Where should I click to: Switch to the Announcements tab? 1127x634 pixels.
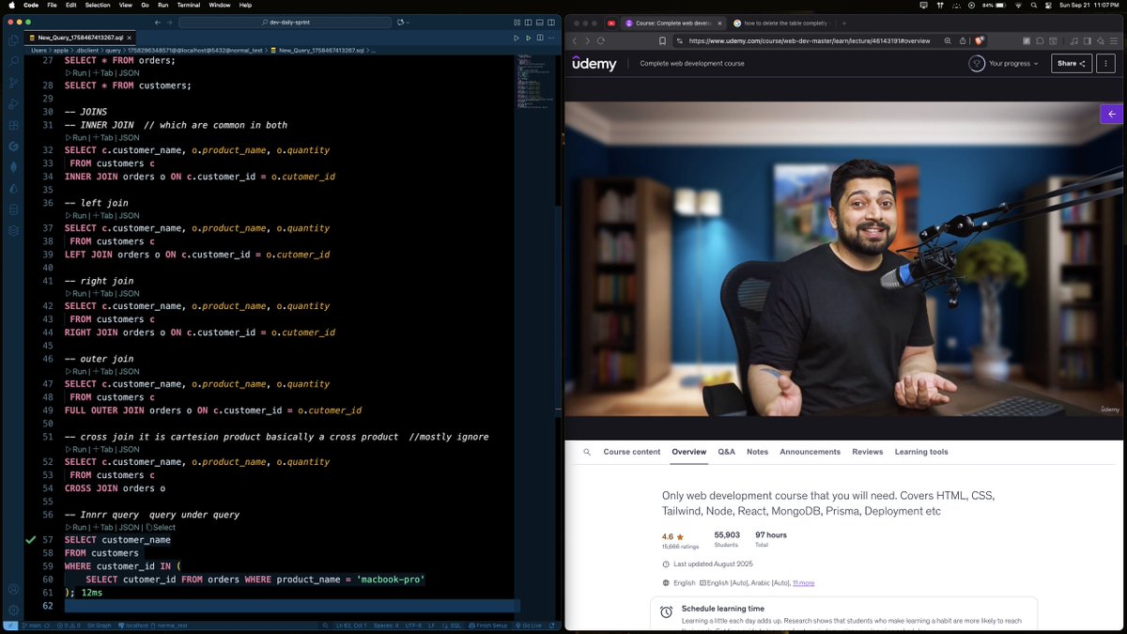pyautogui.click(x=810, y=452)
